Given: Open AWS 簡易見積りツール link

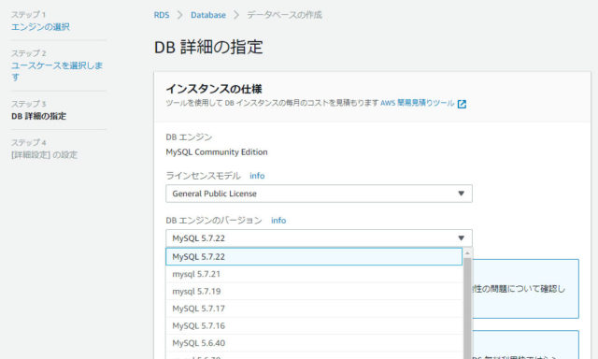Looking at the screenshot, I should click(x=418, y=103).
